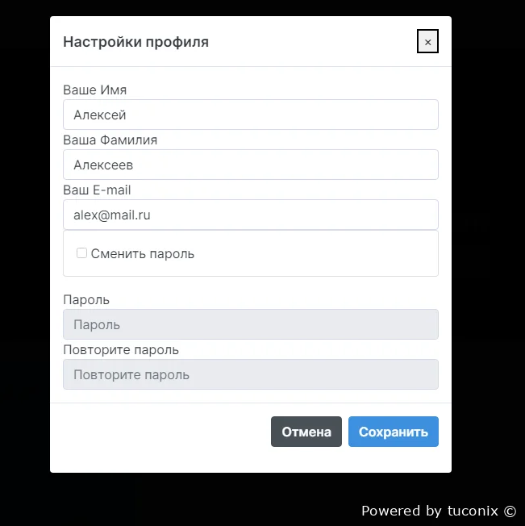Click the Ваш E-mail field label
Image resolution: width=525 pixels, height=526 pixels.
[97, 190]
